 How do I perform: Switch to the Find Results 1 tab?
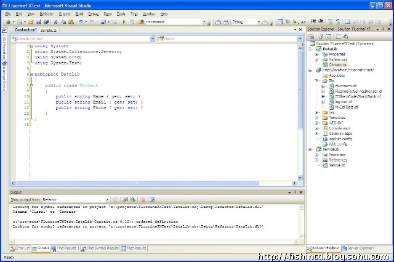pos(65,249)
